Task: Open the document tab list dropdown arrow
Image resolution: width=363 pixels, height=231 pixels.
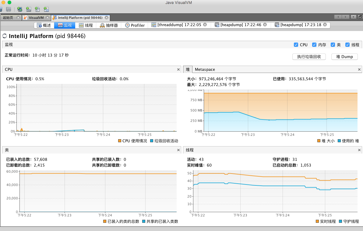Action: [353, 17]
